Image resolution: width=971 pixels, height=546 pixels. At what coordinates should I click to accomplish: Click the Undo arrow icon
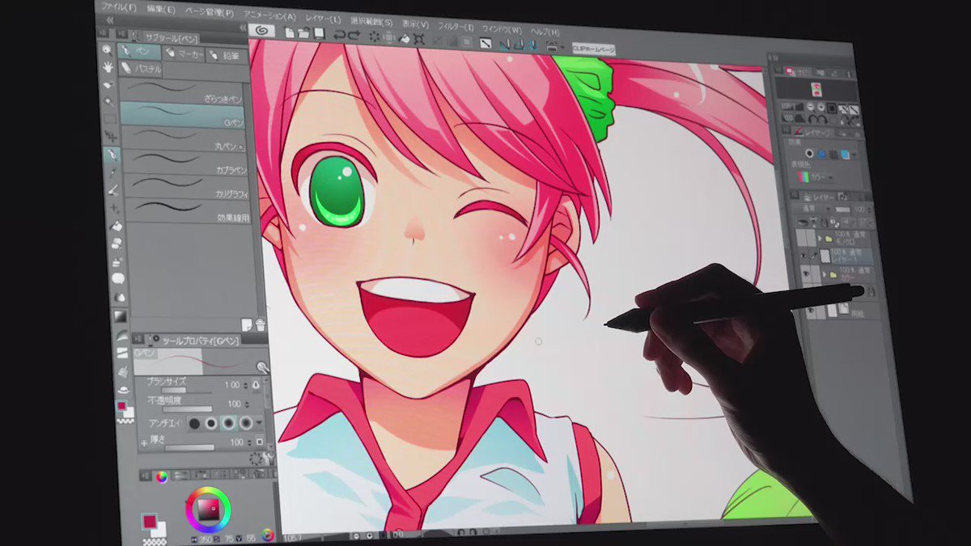click(340, 35)
